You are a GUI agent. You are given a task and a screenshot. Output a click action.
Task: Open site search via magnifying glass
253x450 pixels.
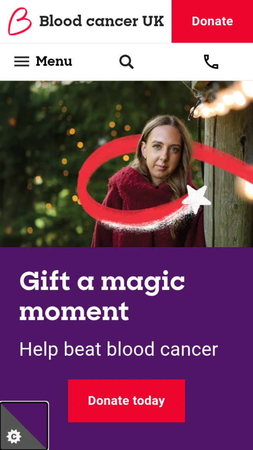126,62
